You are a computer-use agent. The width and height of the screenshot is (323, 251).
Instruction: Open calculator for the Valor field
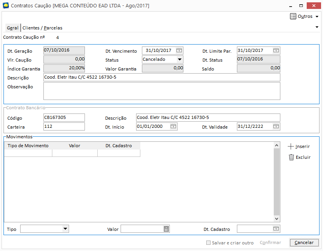coord(166,229)
